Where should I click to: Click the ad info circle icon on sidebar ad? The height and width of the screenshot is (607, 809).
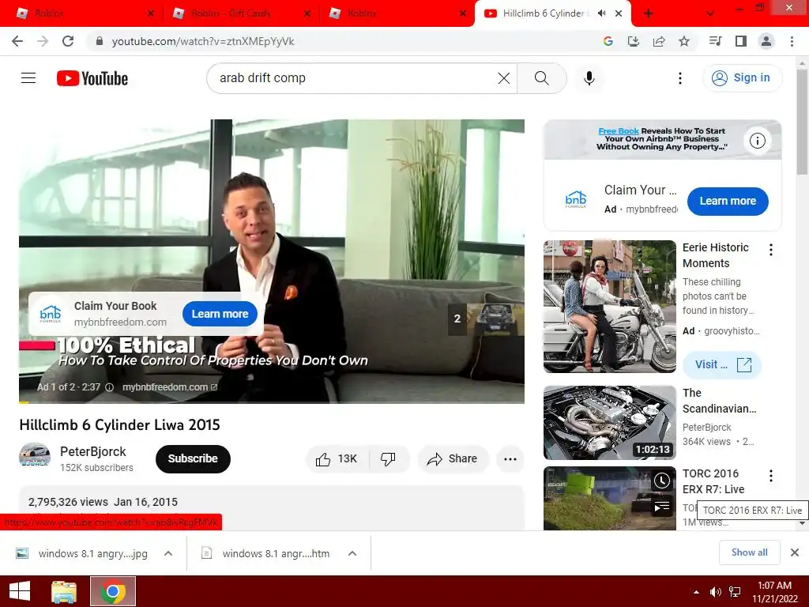point(758,141)
